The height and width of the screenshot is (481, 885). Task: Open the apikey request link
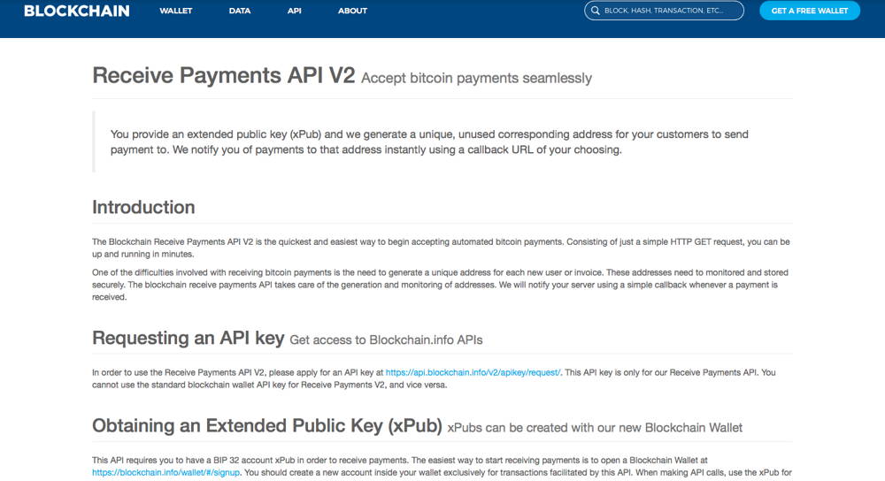point(473,373)
